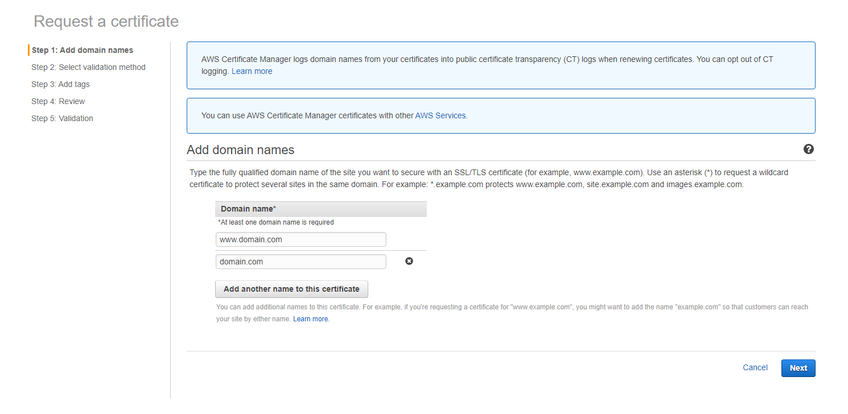This screenshot has height=414, width=848.
Task: Open the AWS Services link
Action: (441, 115)
